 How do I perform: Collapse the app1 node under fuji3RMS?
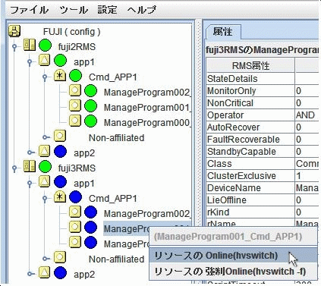click(x=30, y=184)
